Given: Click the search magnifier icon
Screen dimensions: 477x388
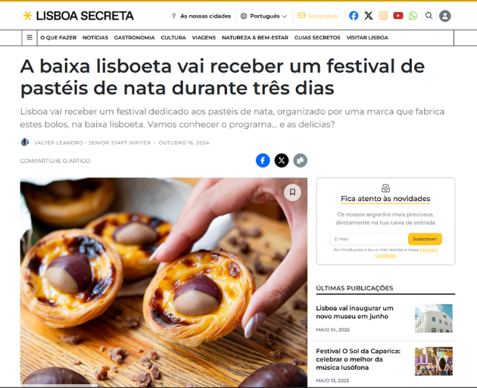Looking at the screenshot, I should [429, 16].
